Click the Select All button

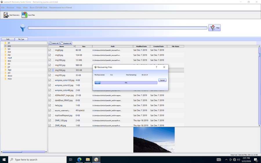point(54,43)
